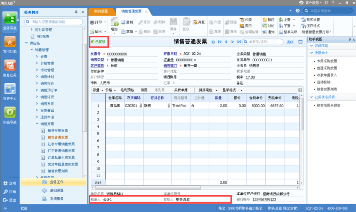Open 常用功能 star icon
Image resolution: width=356 pixels, height=212 pixels.
coord(9,44)
